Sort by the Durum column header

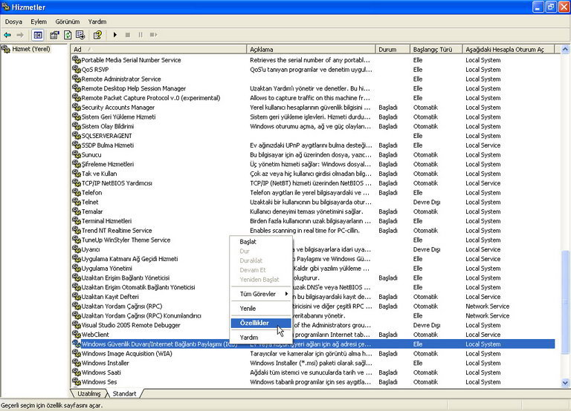point(393,49)
